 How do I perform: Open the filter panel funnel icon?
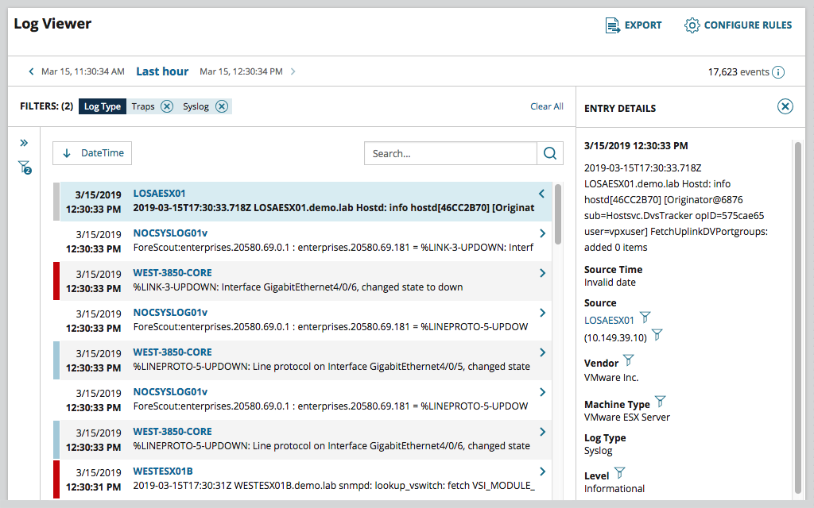click(24, 167)
